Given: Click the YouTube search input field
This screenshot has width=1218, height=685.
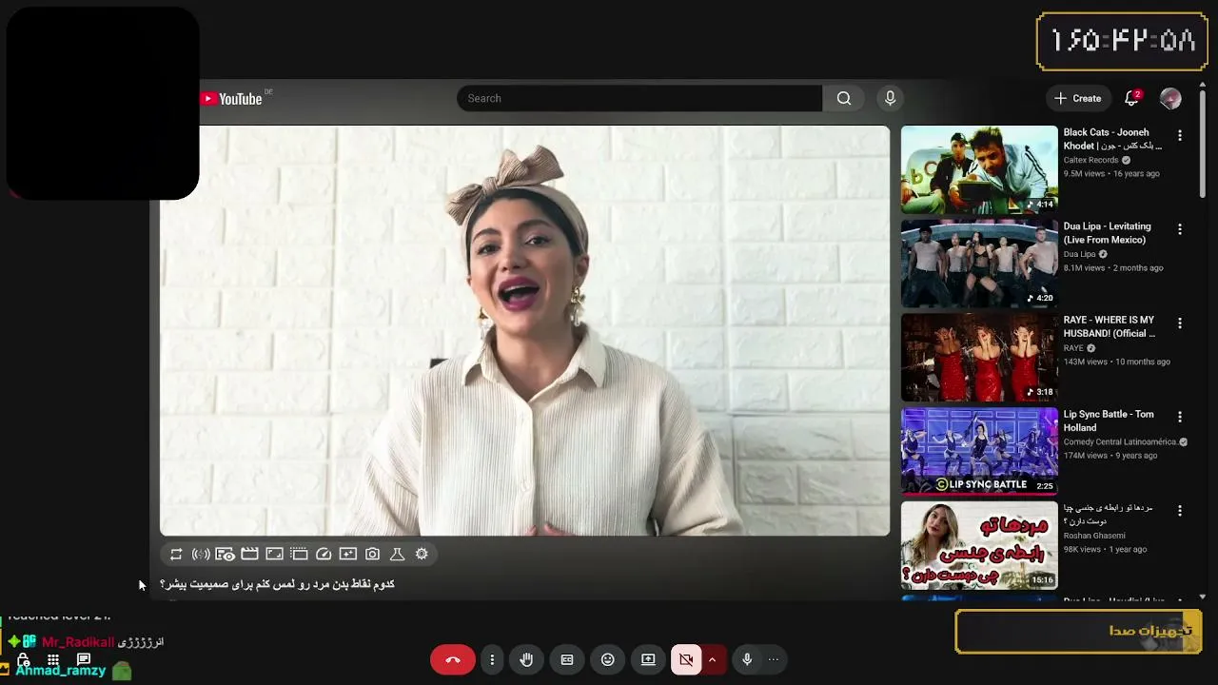Looking at the screenshot, I should 639,98.
